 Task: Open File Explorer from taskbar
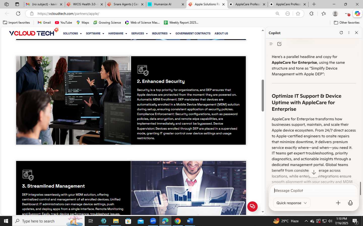(116, 221)
